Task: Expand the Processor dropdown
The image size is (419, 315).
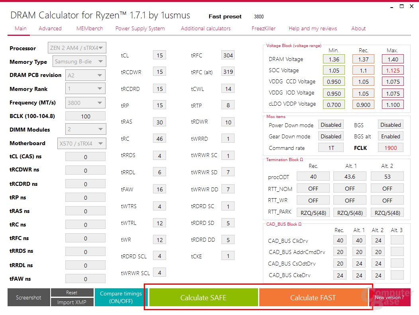Action: pos(77,48)
